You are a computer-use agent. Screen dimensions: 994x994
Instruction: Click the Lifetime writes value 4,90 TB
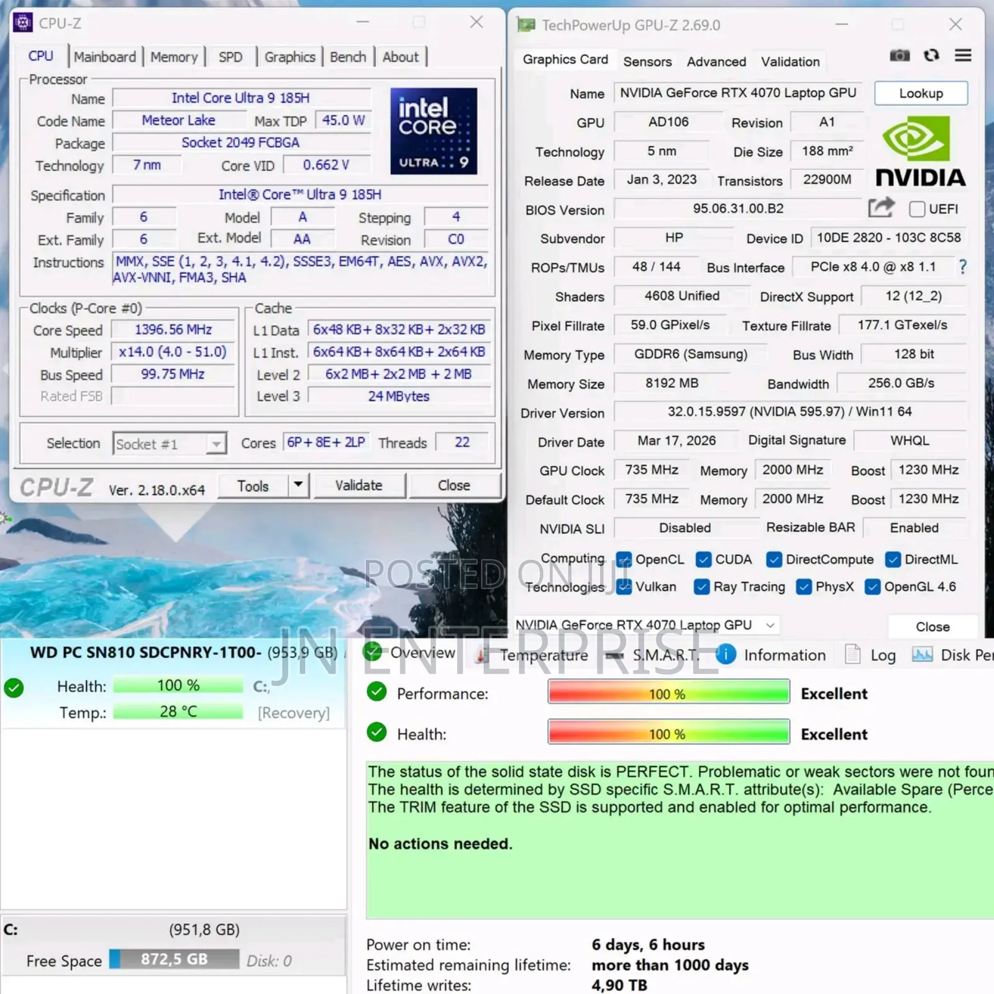(619, 985)
